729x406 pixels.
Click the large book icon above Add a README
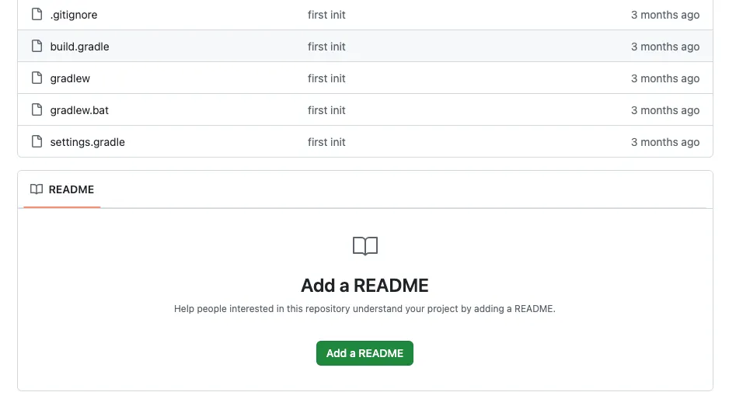tap(364, 247)
